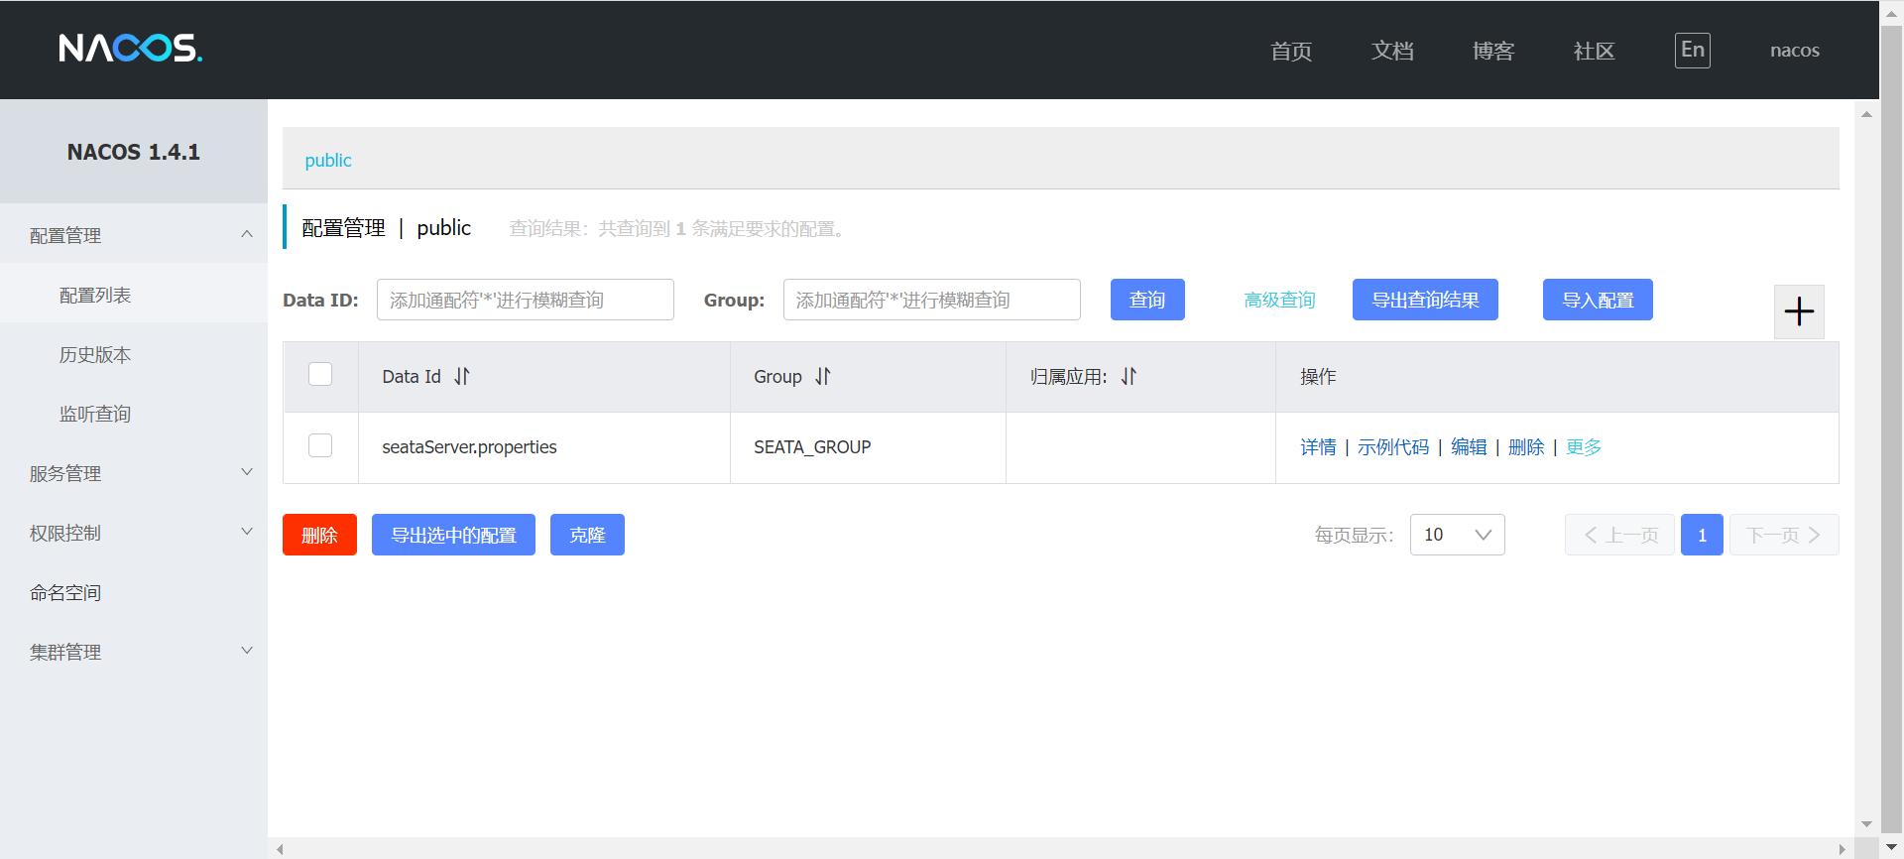Image resolution: width=1904 pixels, height=859 pixels.
Task: Sort by the Group column arrows
Action: (823, 377)
